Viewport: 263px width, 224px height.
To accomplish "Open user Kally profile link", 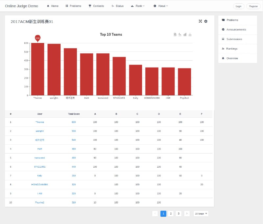I will [x=39, y=176].
